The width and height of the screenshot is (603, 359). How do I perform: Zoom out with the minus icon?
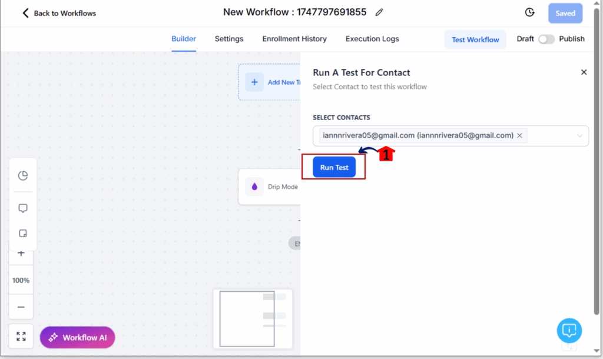click(21, 307)
